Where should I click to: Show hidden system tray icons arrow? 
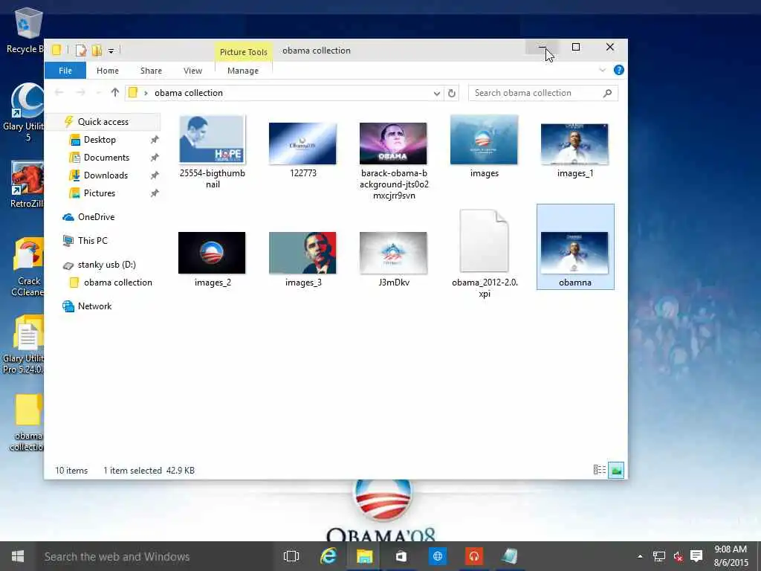(x=640, y=556)
